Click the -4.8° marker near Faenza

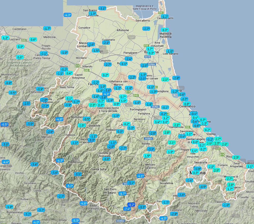[x=106, y=94]
